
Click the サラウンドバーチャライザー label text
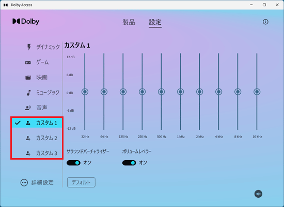[88, 151]
